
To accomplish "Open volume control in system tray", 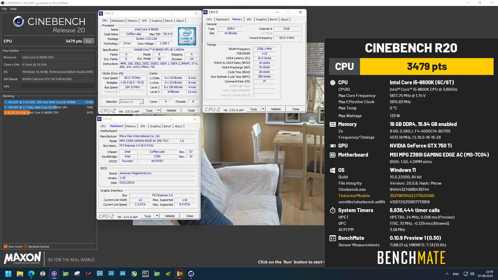I will [472, 274].
